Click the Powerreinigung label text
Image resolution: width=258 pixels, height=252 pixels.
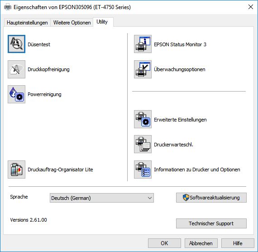tap(44, 94)
